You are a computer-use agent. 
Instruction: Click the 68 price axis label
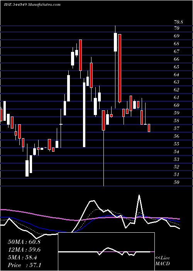pos(177,44)
